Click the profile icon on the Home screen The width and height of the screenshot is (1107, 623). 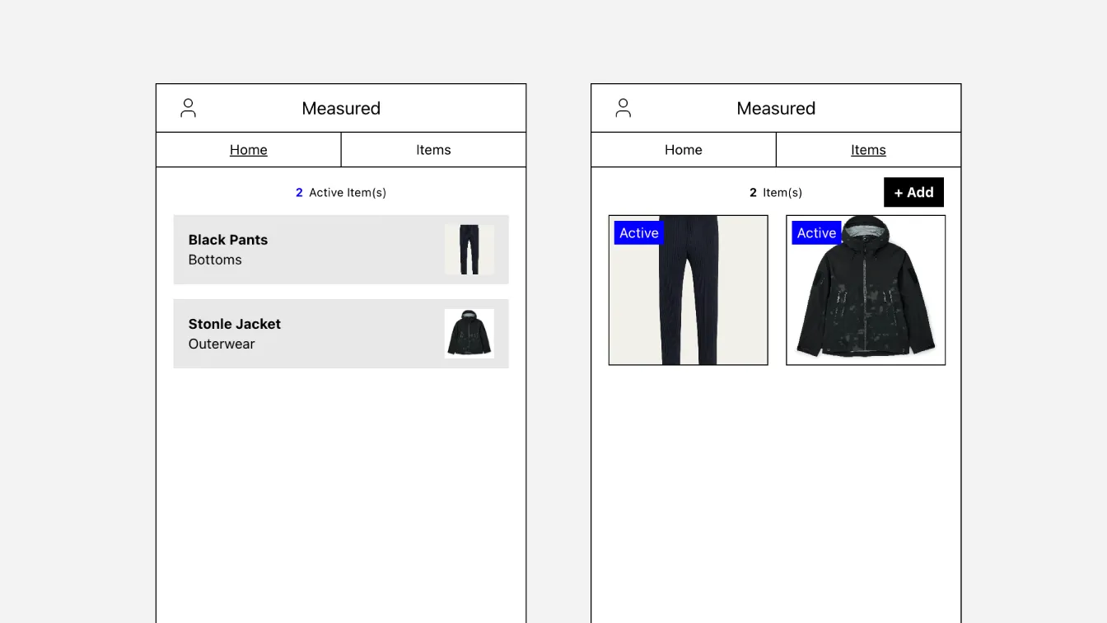click(x=188, y=108)
